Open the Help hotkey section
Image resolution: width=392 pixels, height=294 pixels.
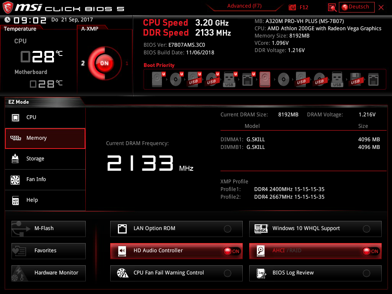pos(45,200)
